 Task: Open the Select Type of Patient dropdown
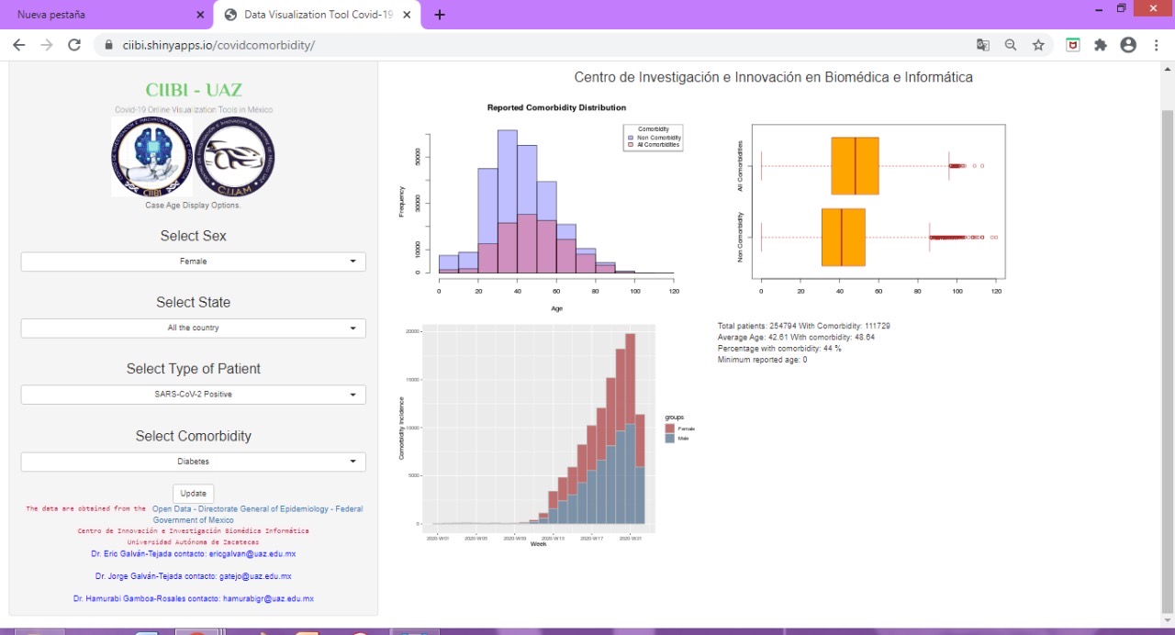193,395
